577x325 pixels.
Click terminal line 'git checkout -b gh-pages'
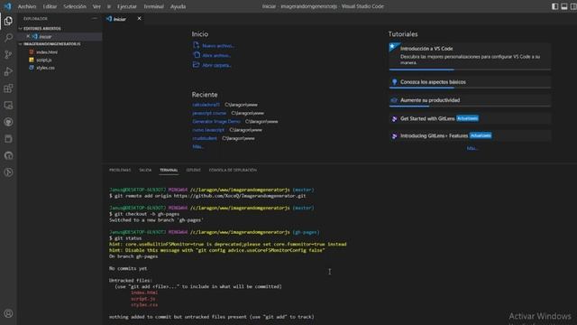[x=144, y=214]
